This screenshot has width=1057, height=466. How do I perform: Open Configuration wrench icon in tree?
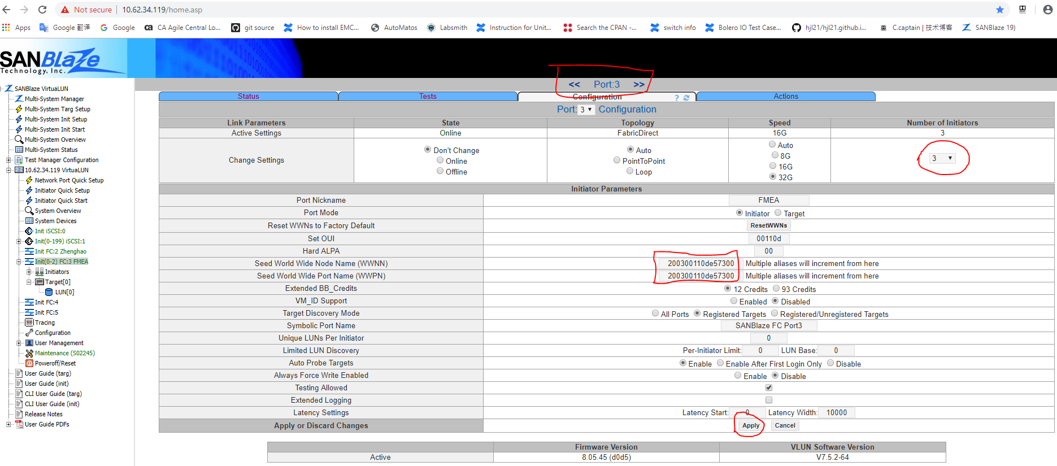29,333
